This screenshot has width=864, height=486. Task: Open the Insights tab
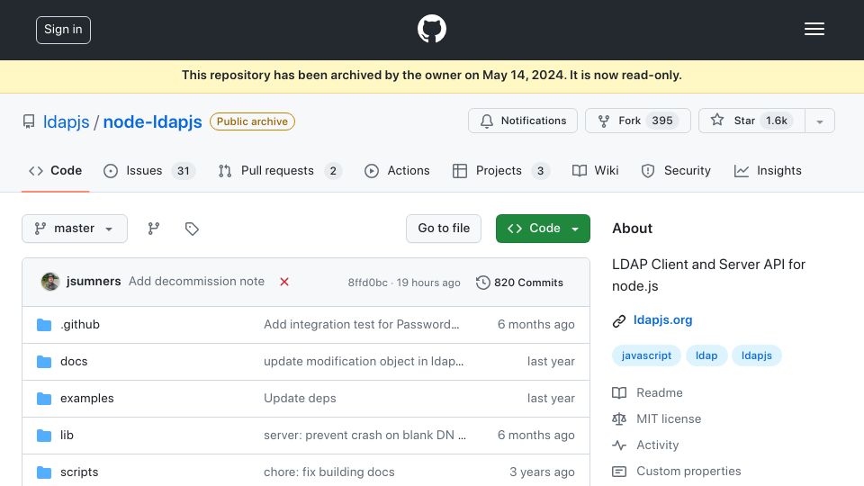point(768,171)
